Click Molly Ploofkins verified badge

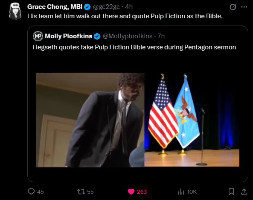[97, 36]
